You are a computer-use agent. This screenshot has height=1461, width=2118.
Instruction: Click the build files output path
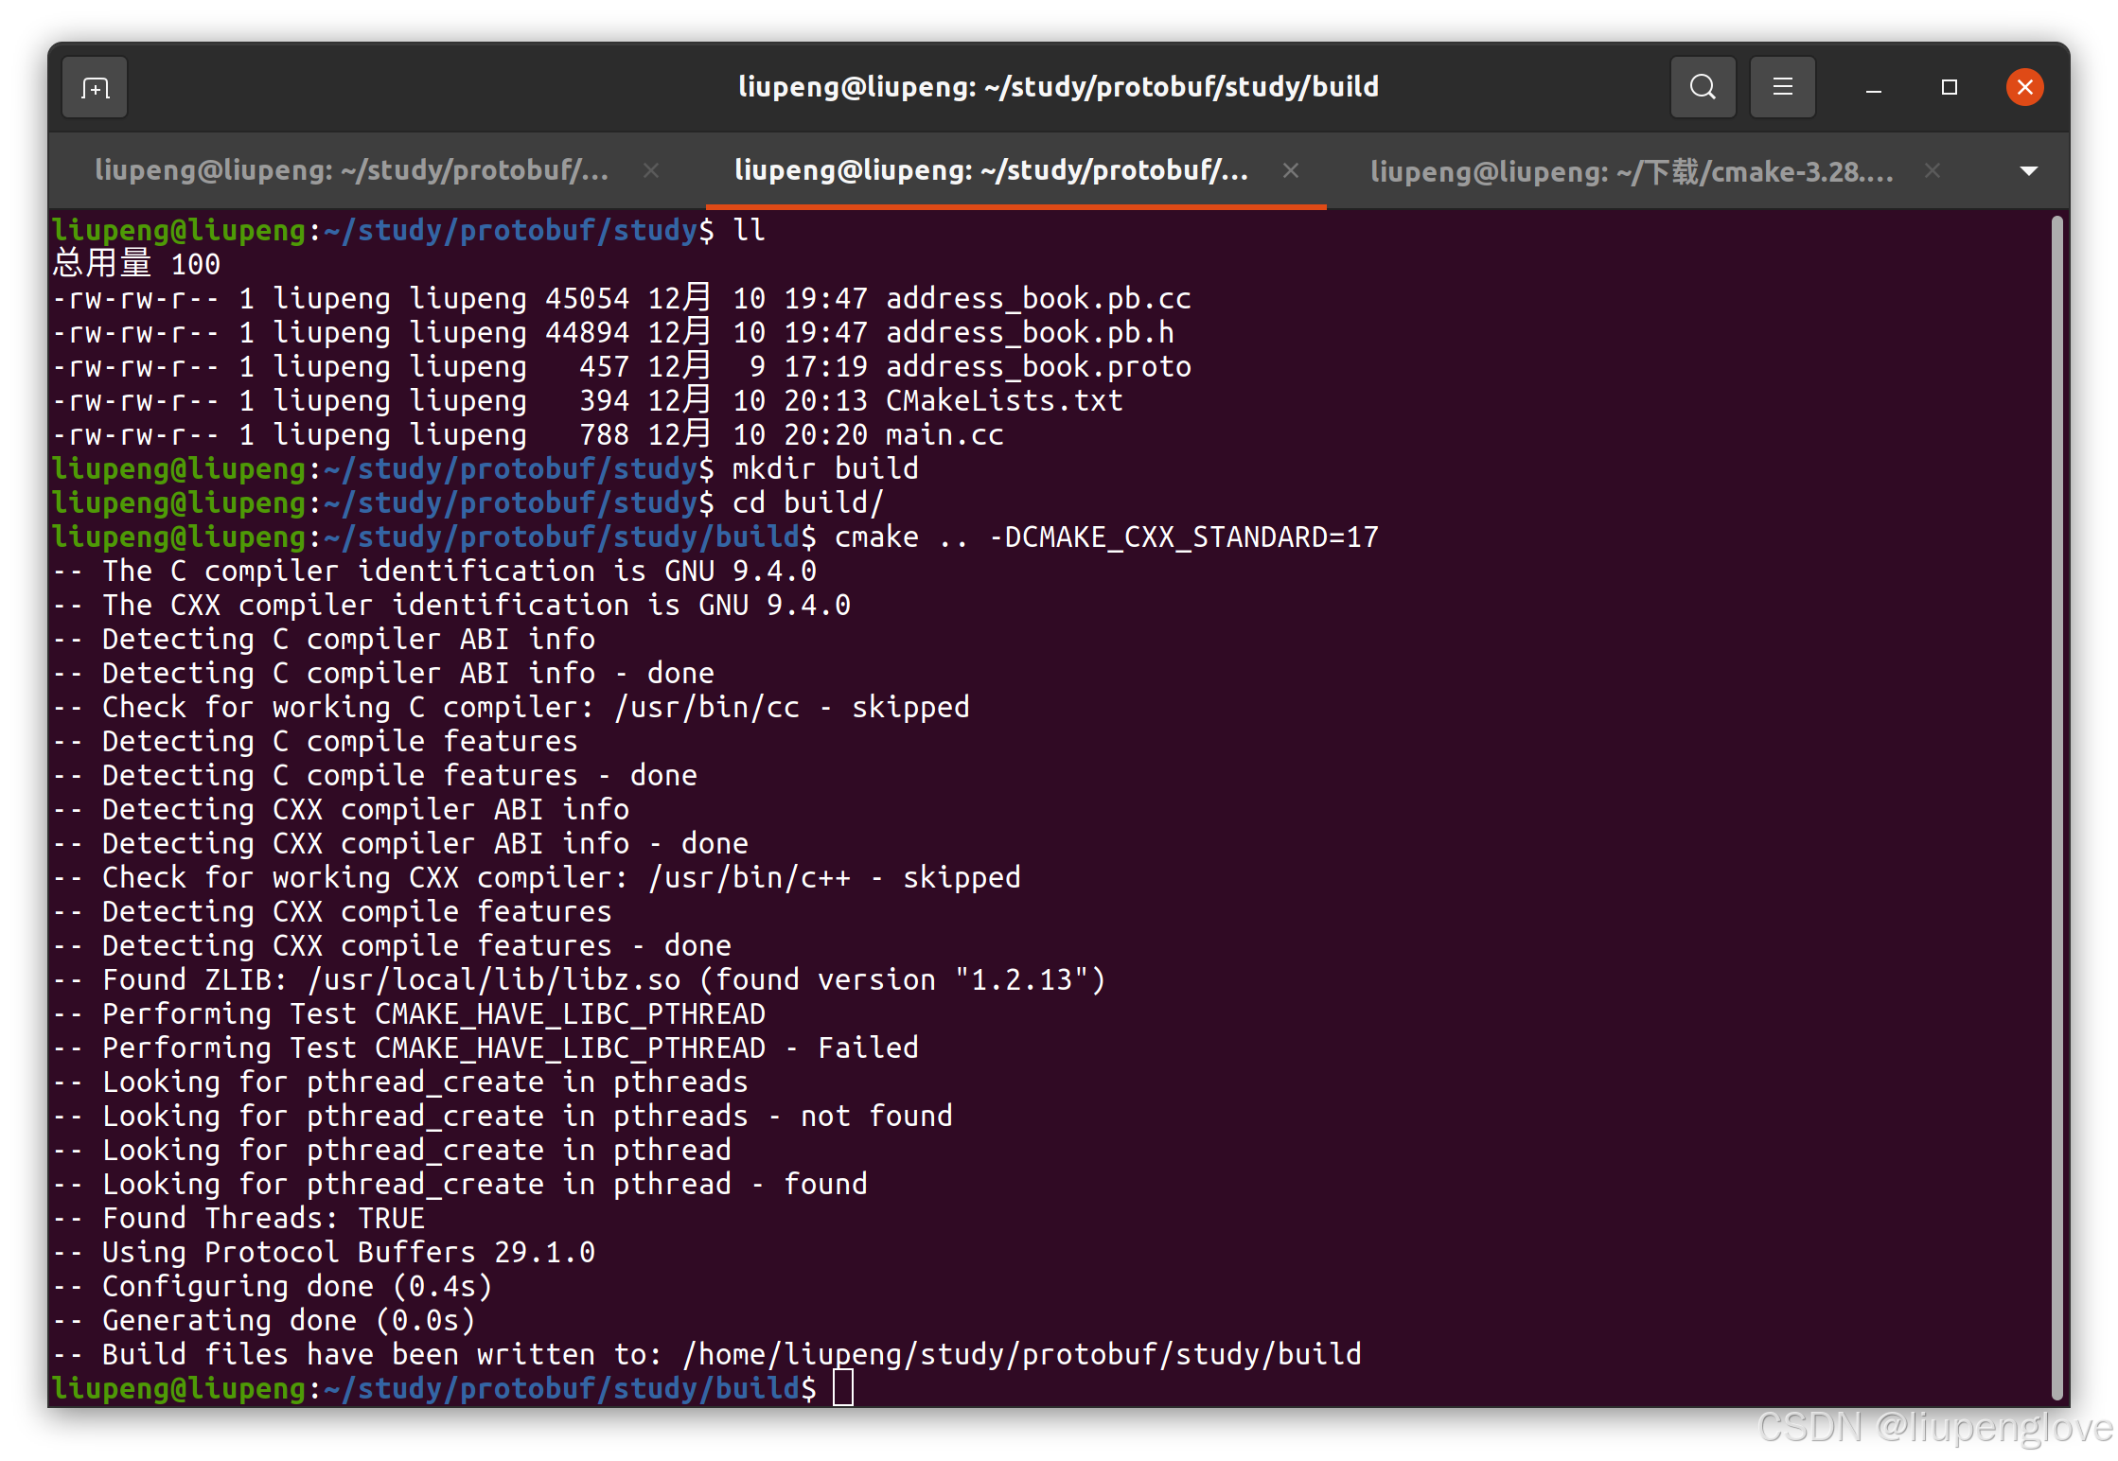point(1022,1355)
